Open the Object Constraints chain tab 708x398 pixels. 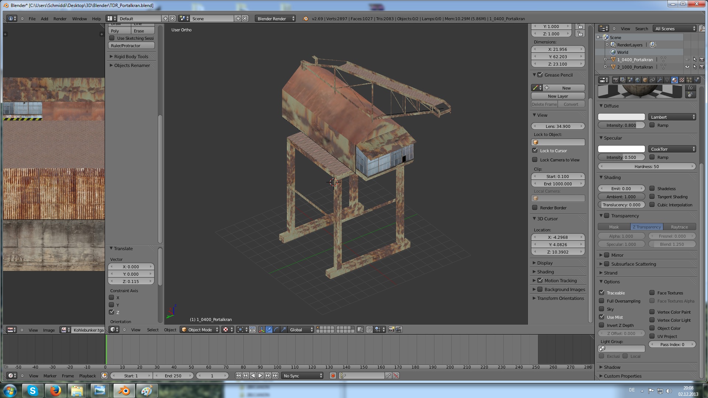click(x=652, y=80)
